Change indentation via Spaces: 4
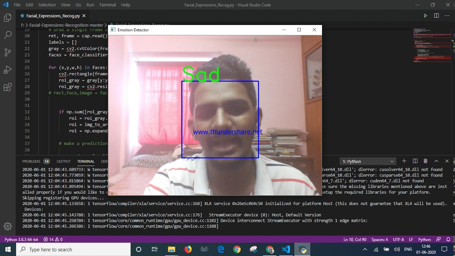This screenshot has height=256, width=455. coord(380,239)
